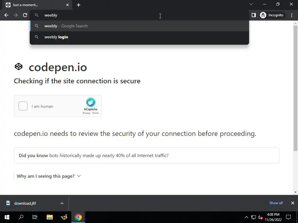The image size is (298, 223).
Task: Click the scrollbar up arrow
Action: pyautogui.click(x=295, y=23)
